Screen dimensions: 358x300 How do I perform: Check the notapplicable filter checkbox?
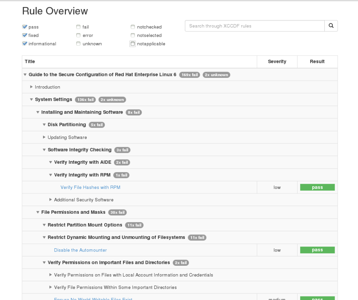click(x=133, y=44)
